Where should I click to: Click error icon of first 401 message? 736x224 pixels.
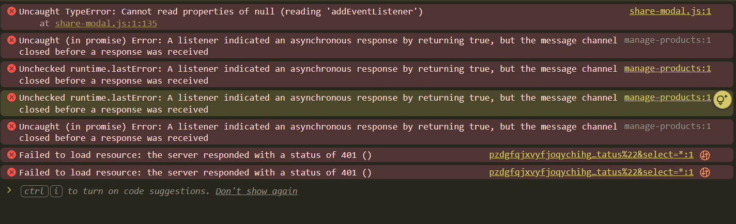coord(12,155)
